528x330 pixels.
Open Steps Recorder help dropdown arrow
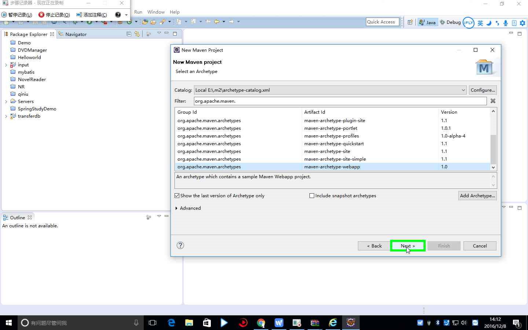tap(126, 15)
